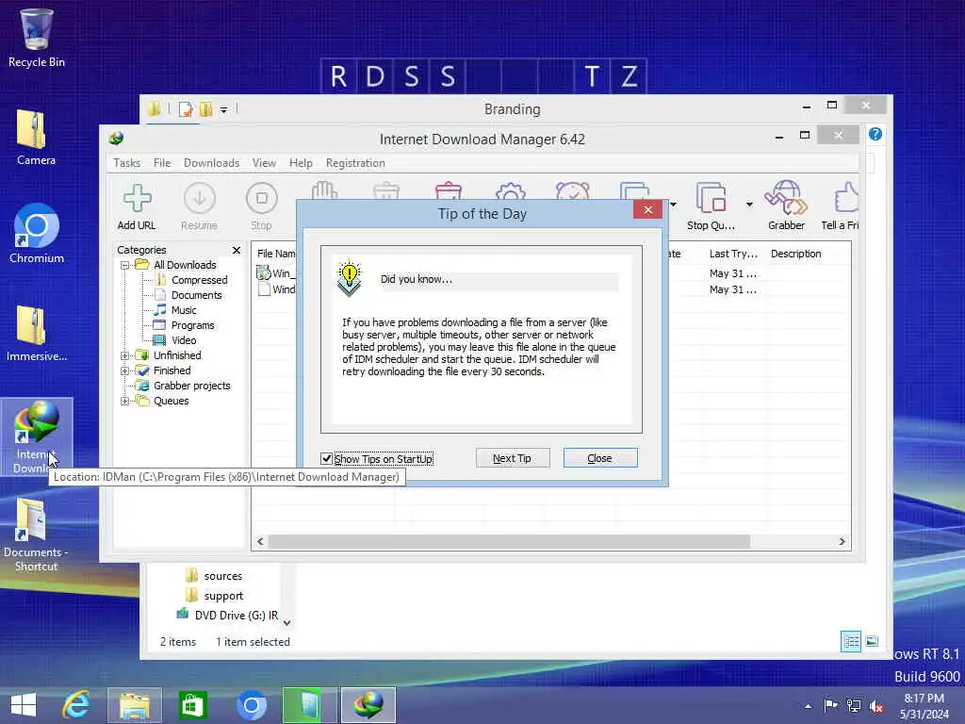The width and height of the screenshot is (965, 724).
Task: Switch Branding window to details view icon
Action: click(x=851, y=641)
